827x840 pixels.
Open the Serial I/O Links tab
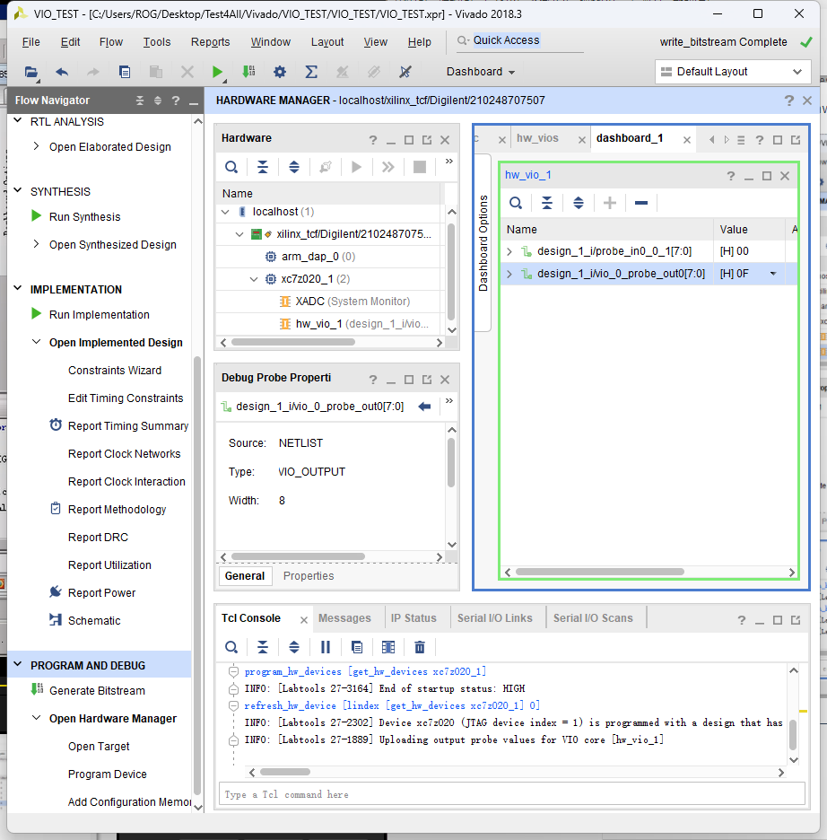[494, 618]
